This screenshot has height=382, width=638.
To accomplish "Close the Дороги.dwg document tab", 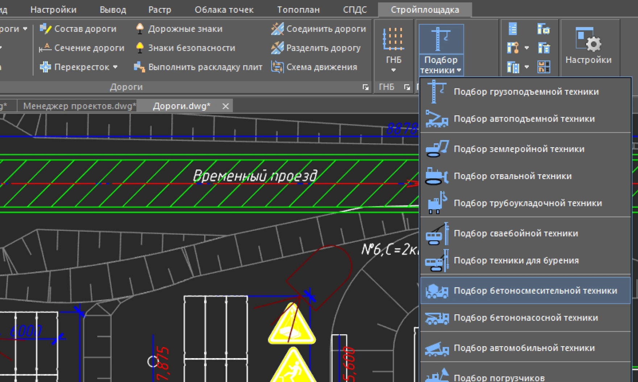I will pos(225,106).
